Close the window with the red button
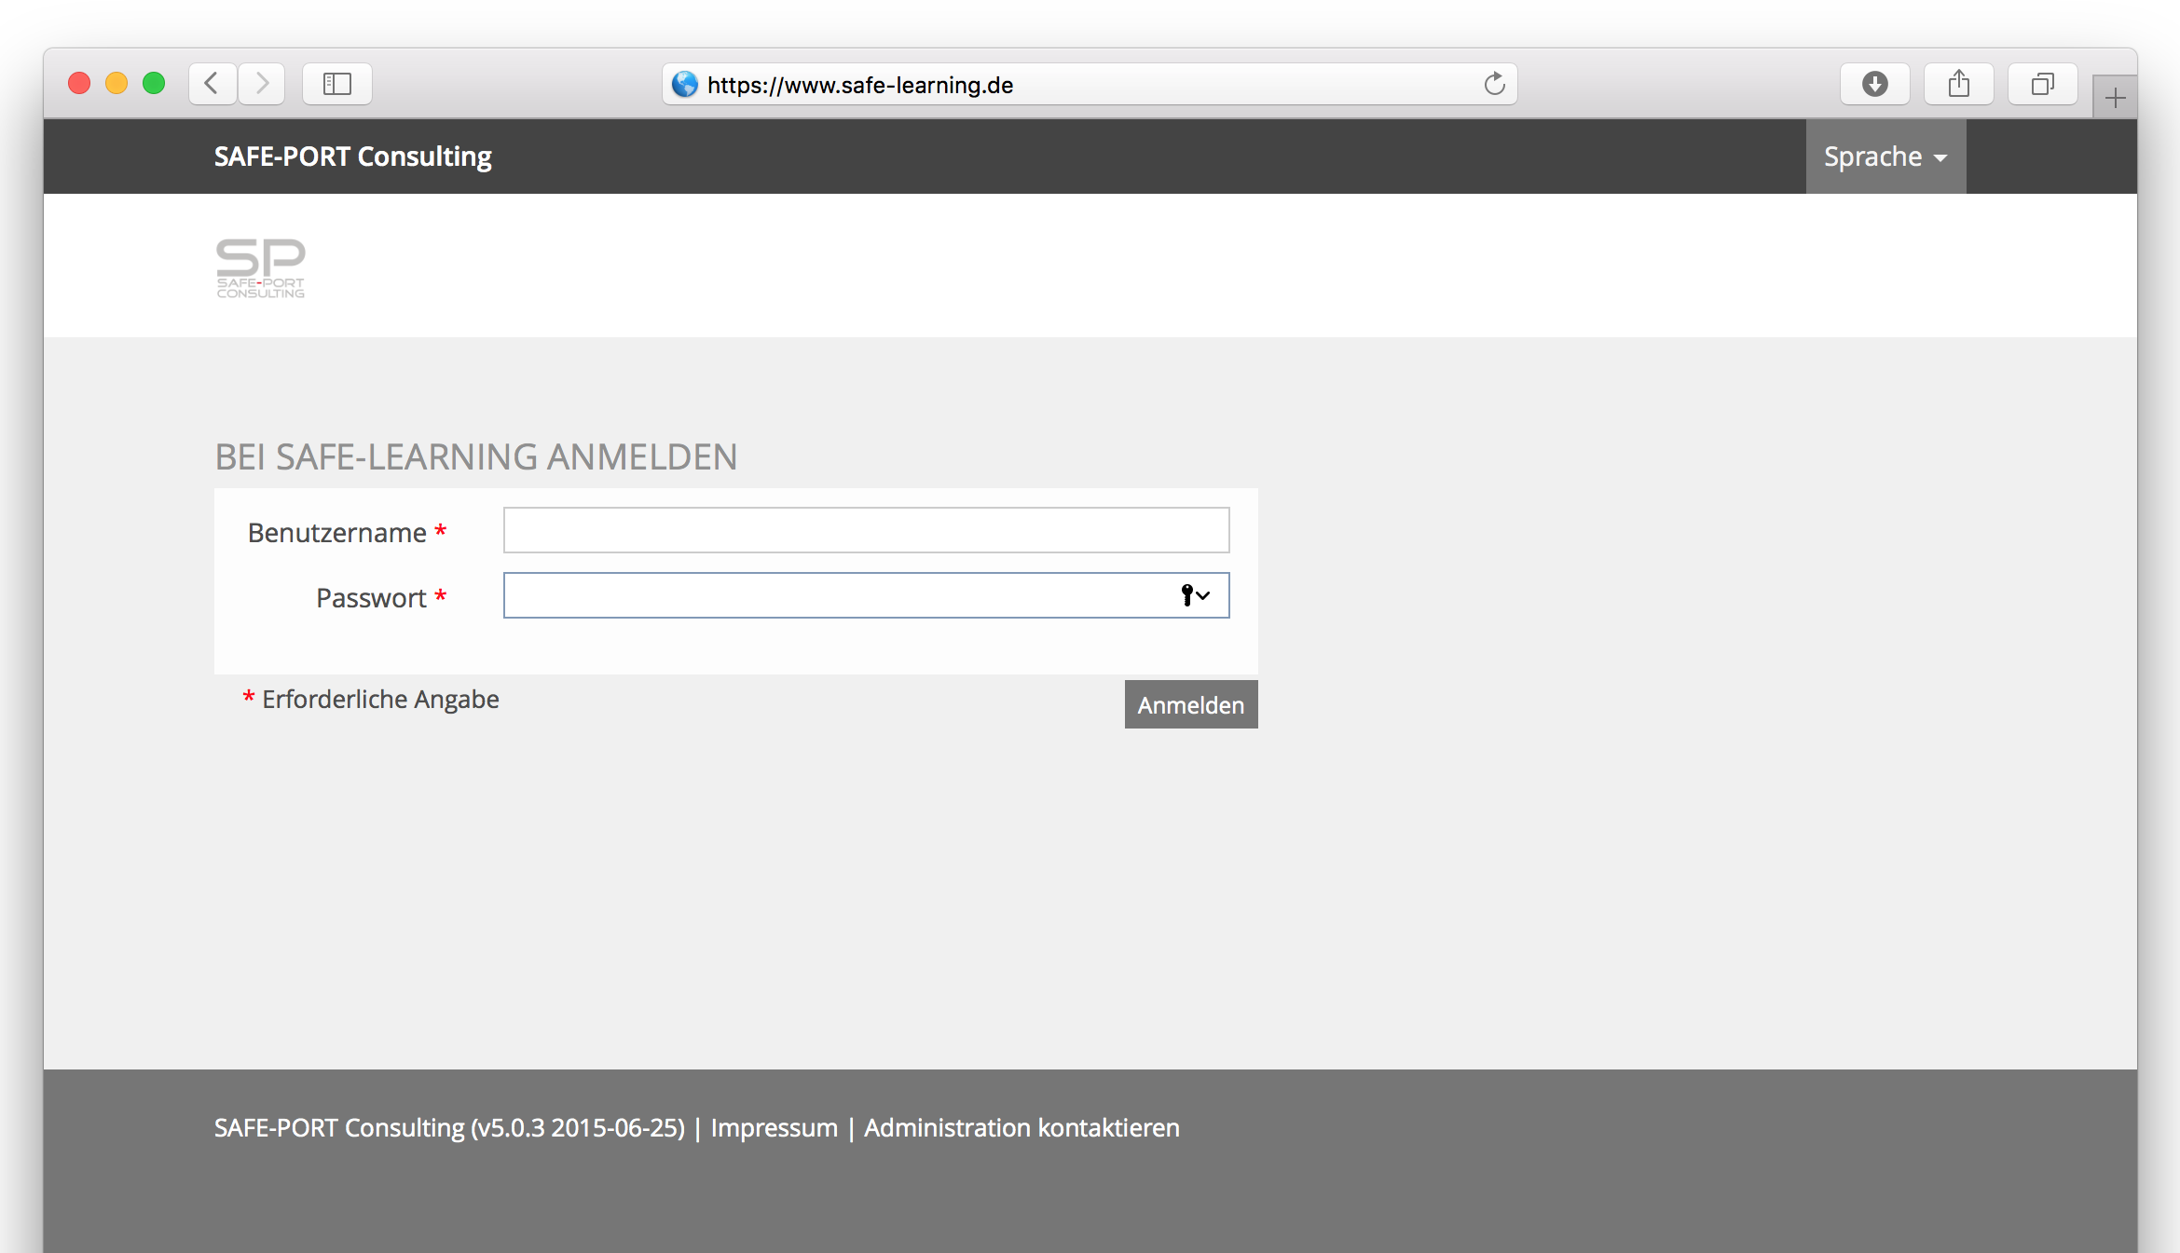 click(x=79, y=84)
